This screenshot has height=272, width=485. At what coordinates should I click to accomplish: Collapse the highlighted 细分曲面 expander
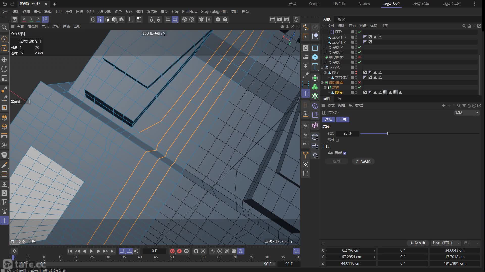click(x=322, y=82)
